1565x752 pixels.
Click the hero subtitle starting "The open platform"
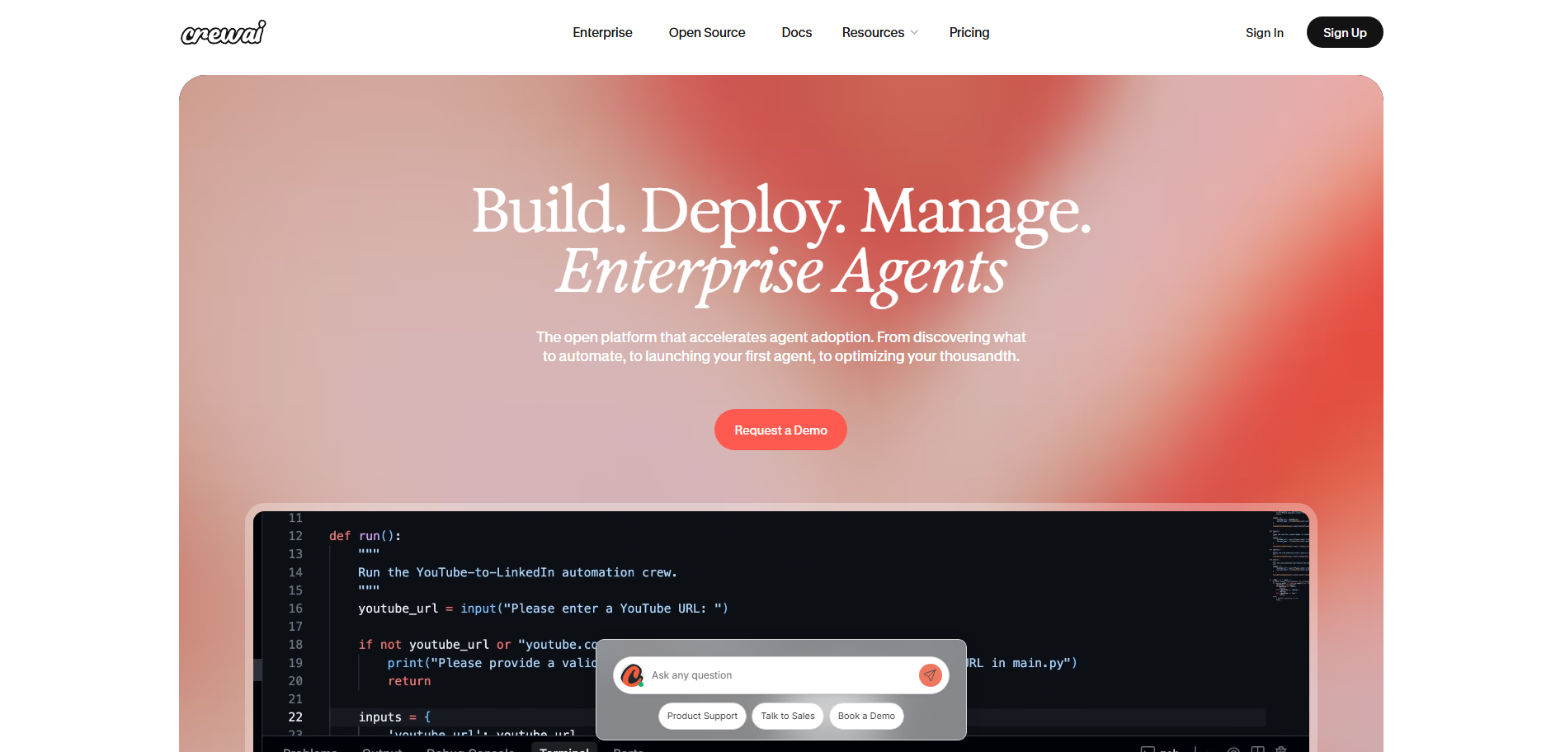pyautogui.click(x=780, y=346)
